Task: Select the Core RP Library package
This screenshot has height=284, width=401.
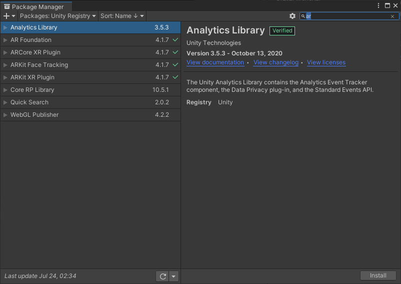Action: (x=90, y=90)
